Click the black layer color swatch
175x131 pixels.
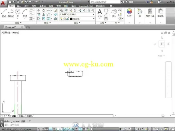[x=71, y=19]
